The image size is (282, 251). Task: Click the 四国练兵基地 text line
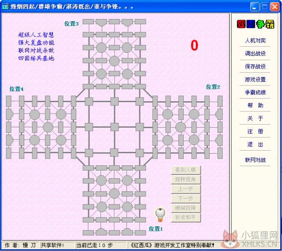[36, 59]
